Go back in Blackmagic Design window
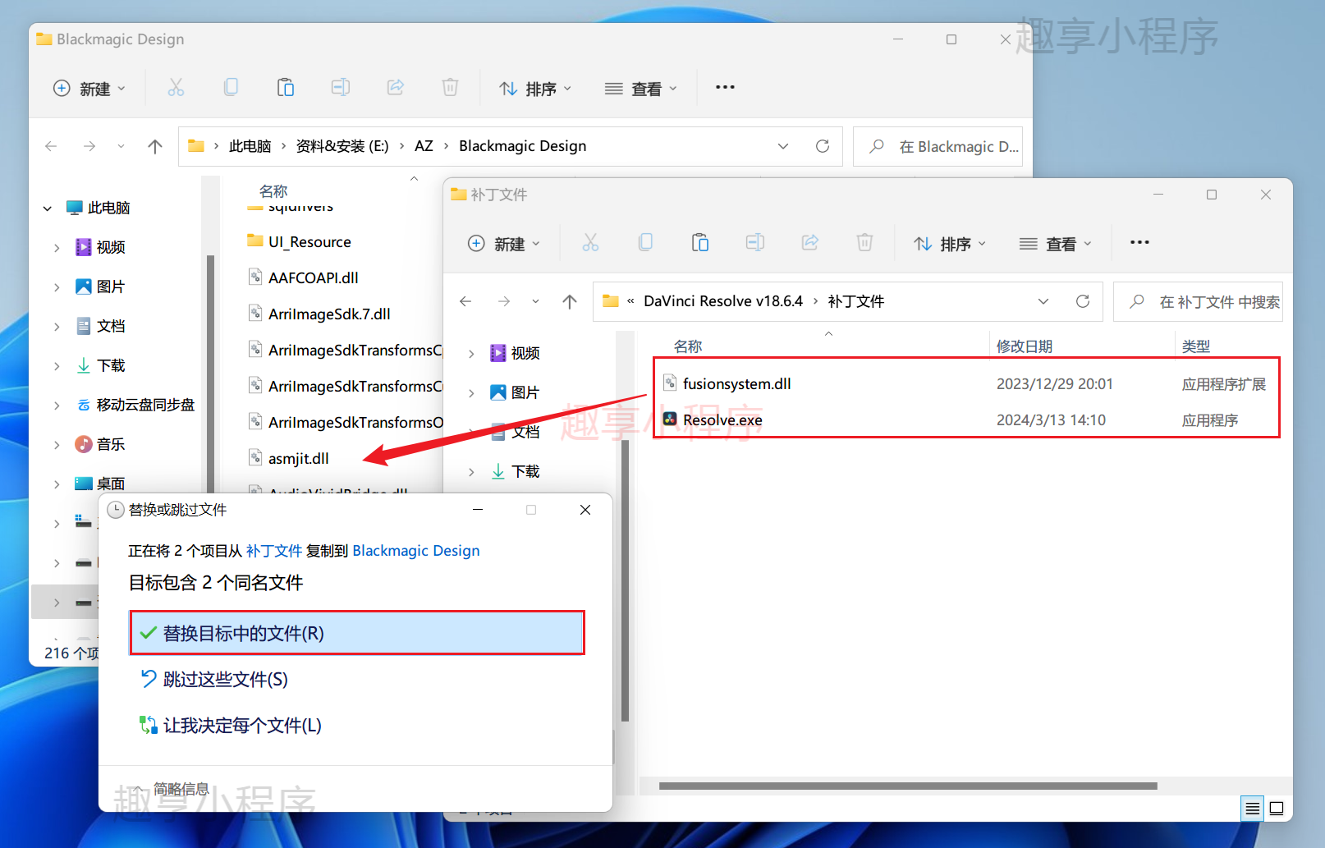 pyautogui.click(x=51, y=146)
